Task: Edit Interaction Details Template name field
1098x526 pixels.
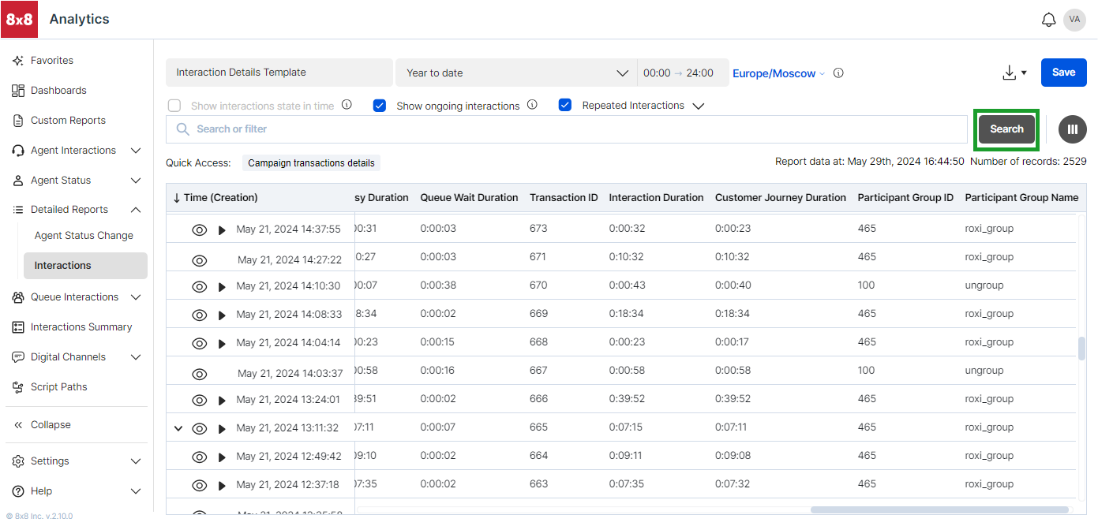Action: click(x=279, y=73)
